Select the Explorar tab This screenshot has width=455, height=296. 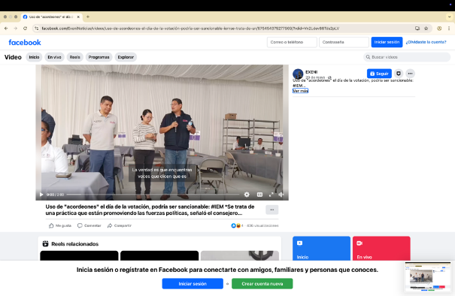[126, 57]
